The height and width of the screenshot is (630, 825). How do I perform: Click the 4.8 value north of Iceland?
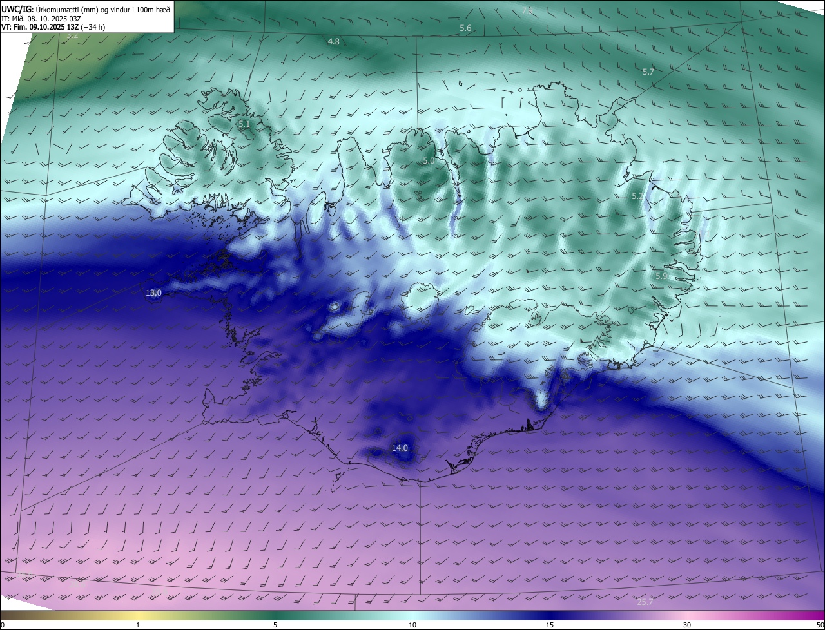333,41
